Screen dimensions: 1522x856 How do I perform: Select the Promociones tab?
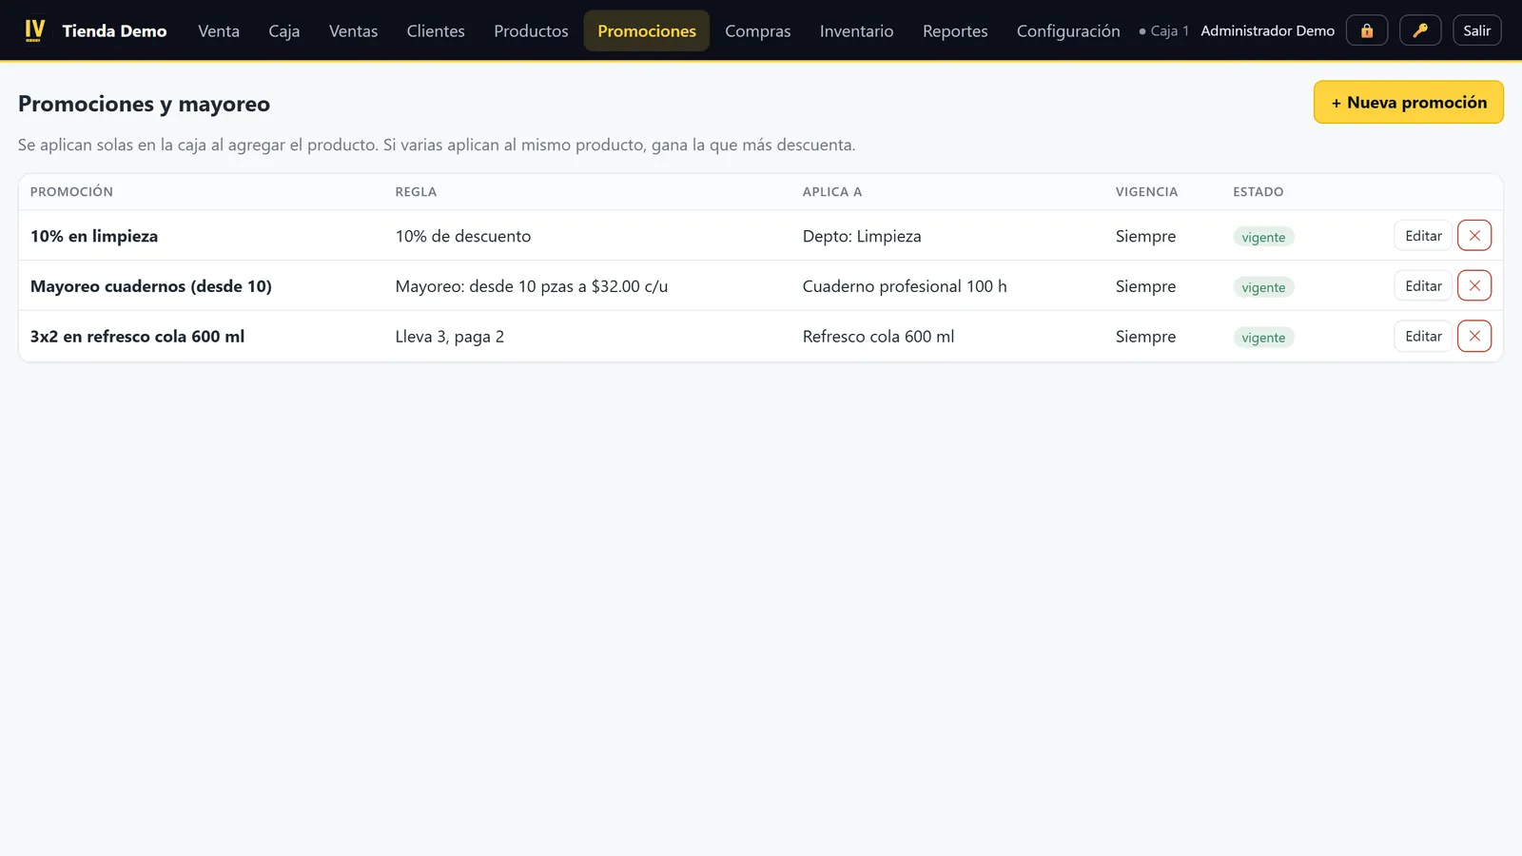coord(647,30)
